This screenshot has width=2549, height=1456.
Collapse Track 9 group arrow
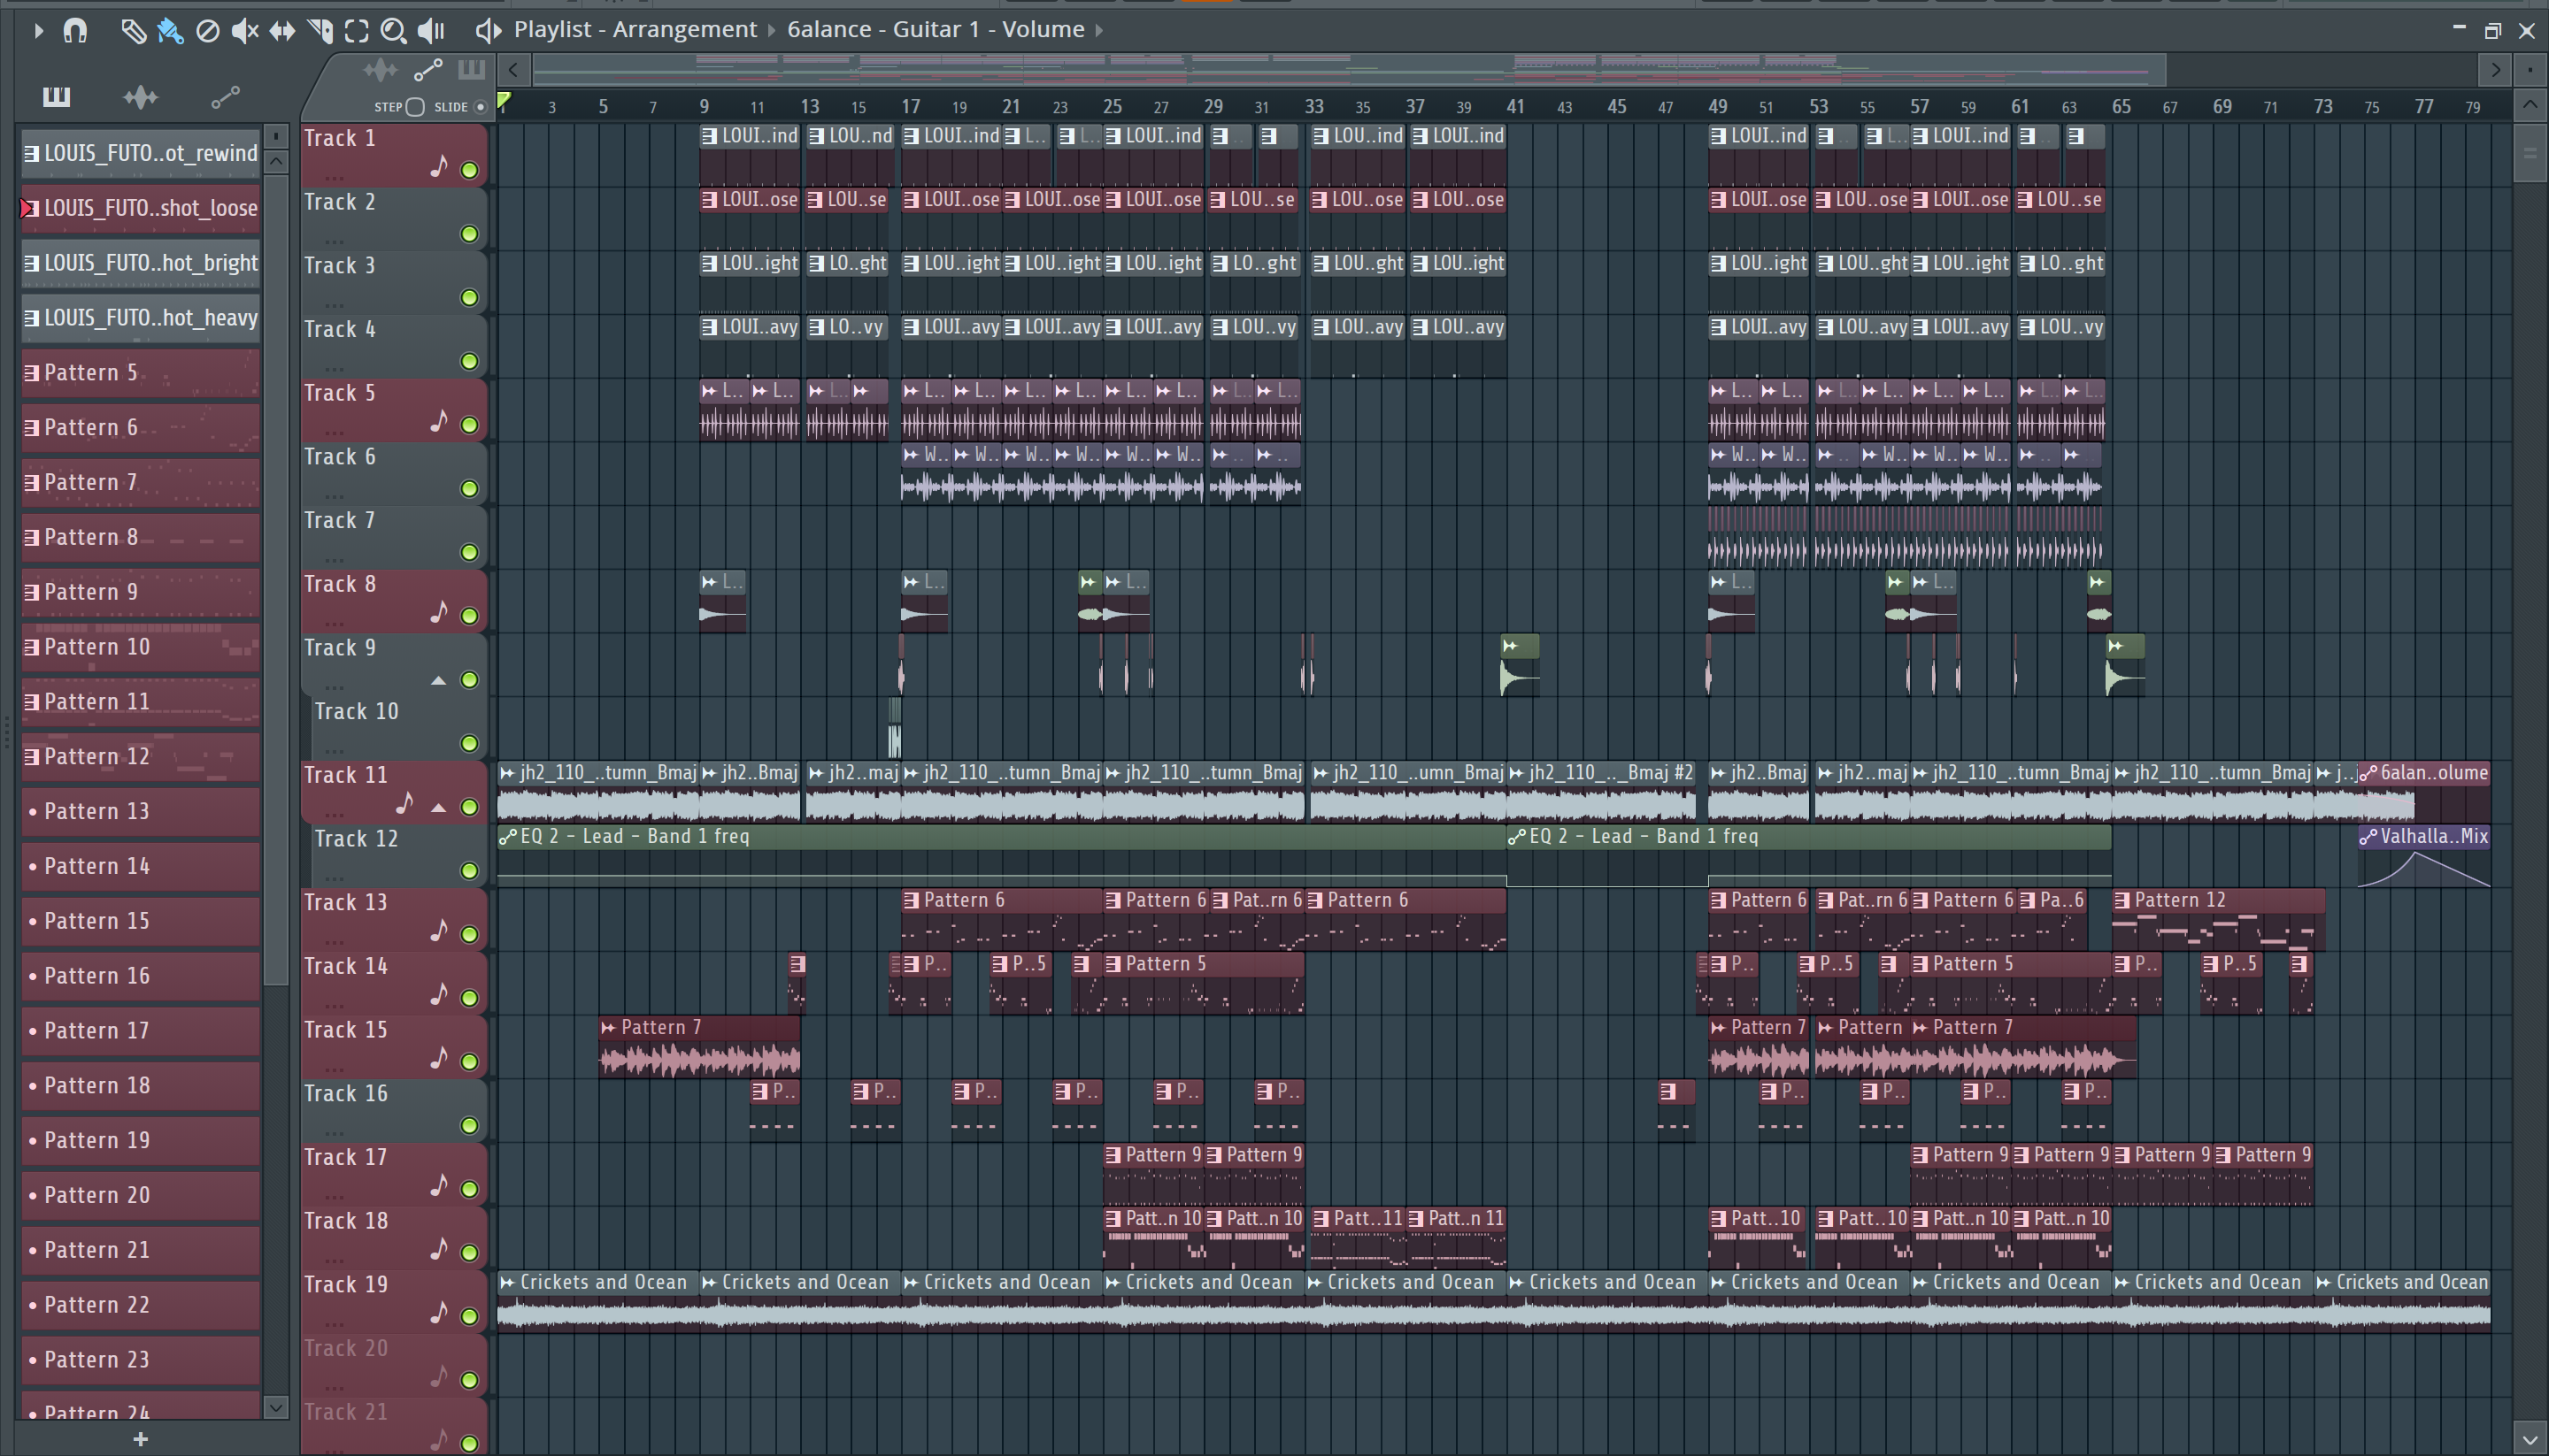438,681
